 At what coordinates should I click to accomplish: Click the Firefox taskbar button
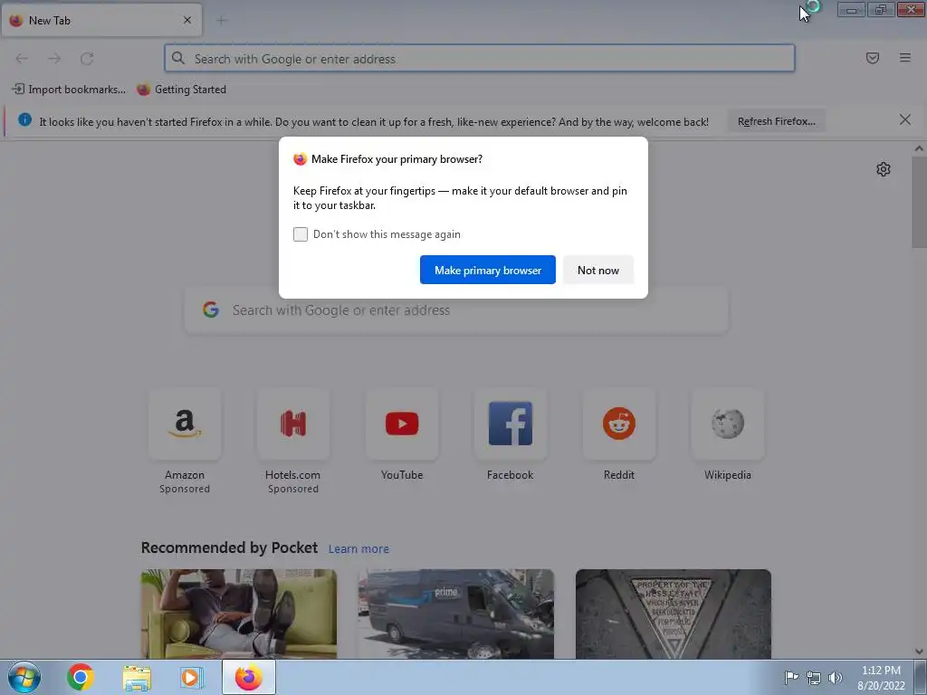click(249, 677)
